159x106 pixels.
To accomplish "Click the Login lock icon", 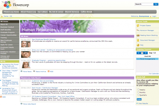I will [151, 16].
